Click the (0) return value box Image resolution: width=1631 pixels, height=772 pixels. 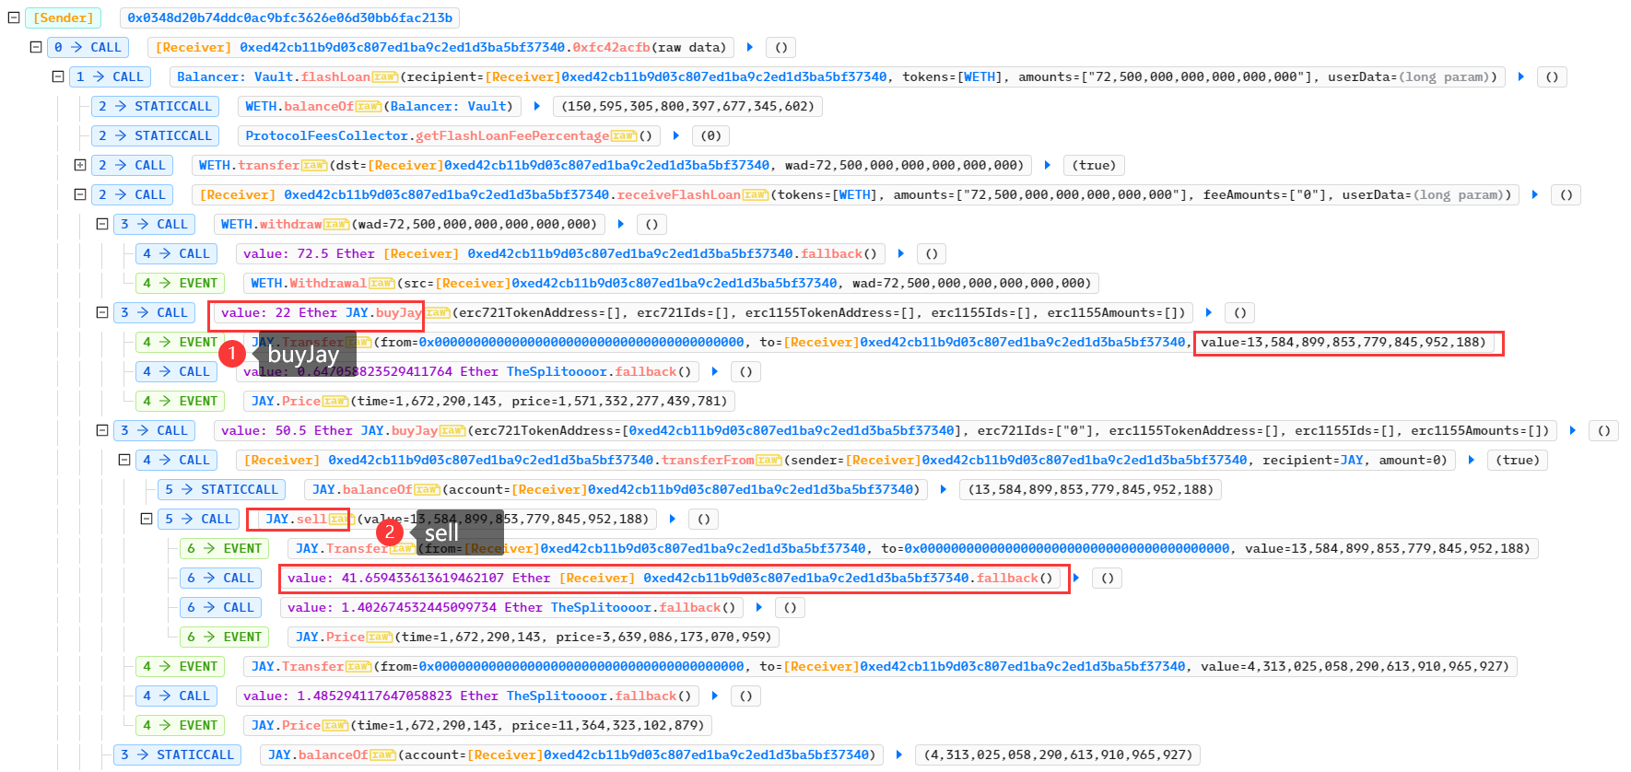click(711, 135)
